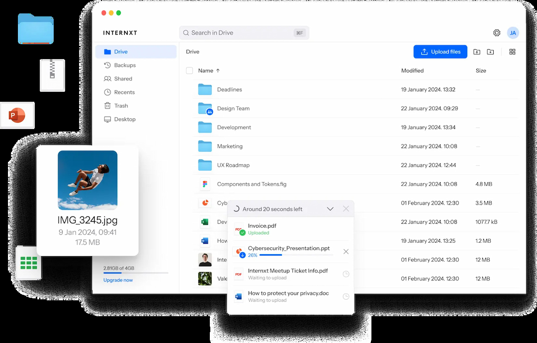The width and height of the screenshot is (537, 343).
Task: Click the Upload files button
Action: [x=440, y=52]
